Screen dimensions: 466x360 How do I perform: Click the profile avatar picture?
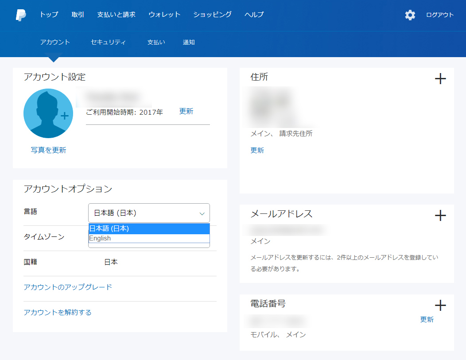click(x=48, y=113)
